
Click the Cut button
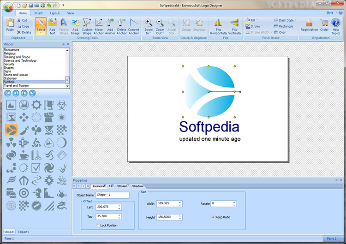point(22,20)
